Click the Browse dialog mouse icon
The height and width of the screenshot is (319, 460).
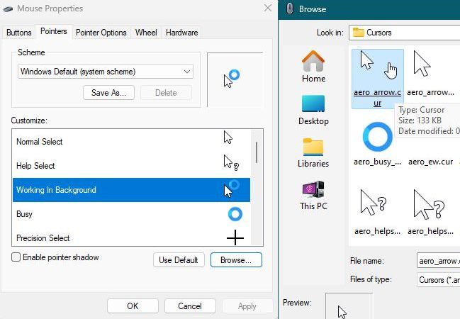[290, 9]
